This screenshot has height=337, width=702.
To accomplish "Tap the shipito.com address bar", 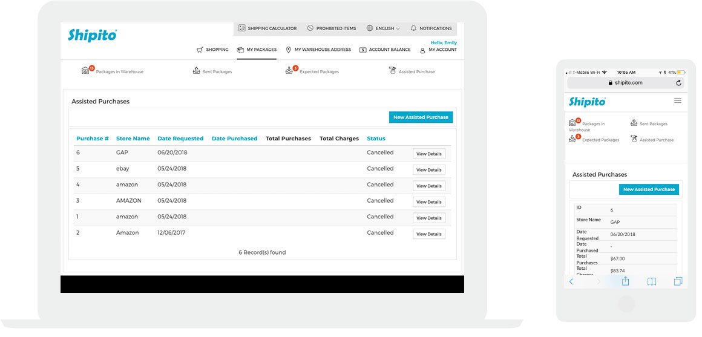I will coord(625,83).
